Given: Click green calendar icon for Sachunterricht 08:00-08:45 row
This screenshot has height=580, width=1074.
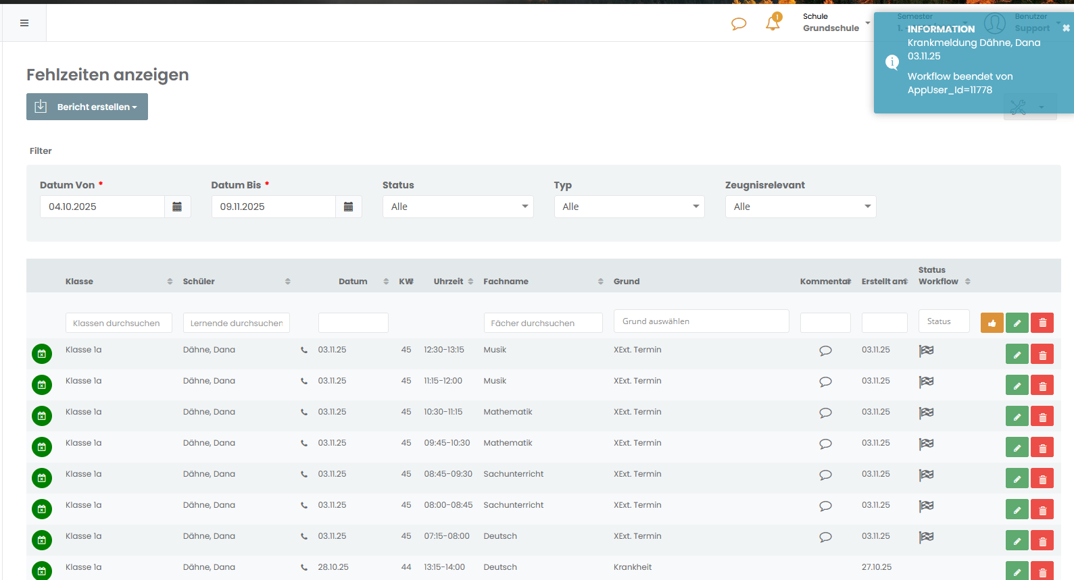Looking at the screenshot, I should pyautogui.click(x=42, y=509).
